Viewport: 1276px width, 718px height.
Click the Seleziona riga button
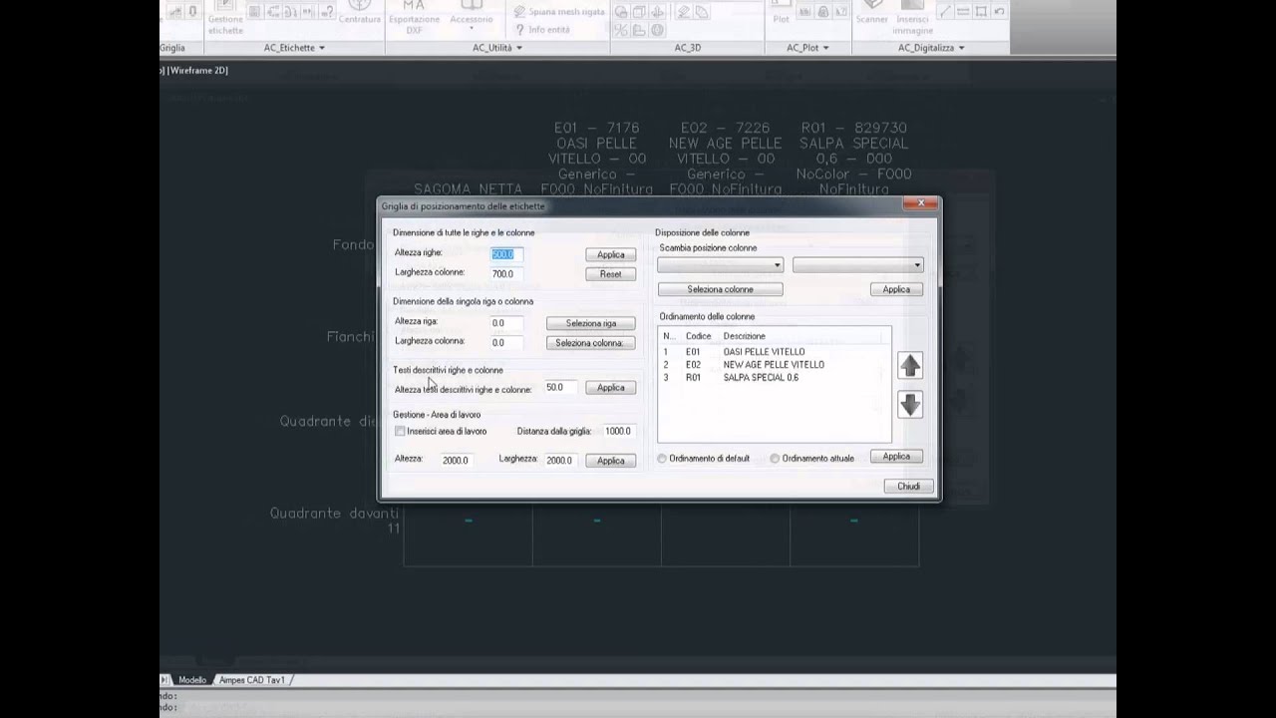591,323
